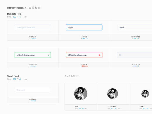Click the Standard Field size value 46
This screenshot has width=152, height=114.
click(x=20, y=17)
